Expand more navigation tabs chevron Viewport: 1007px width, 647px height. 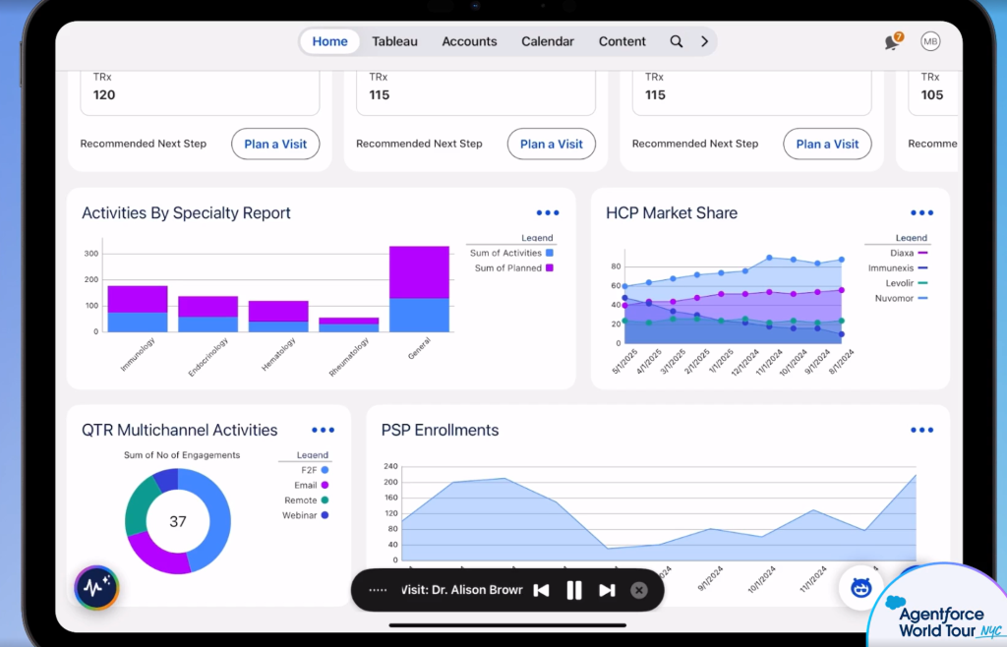(x=704, y=41)
